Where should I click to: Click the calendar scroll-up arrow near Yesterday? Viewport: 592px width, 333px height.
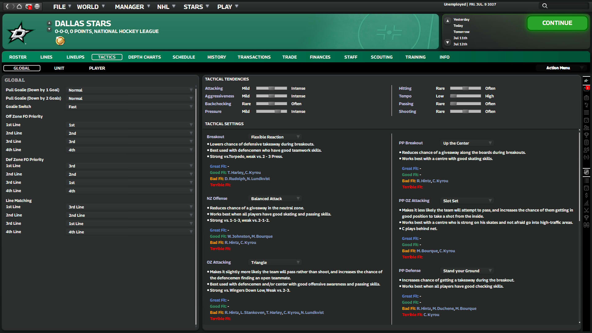[448, 21]
